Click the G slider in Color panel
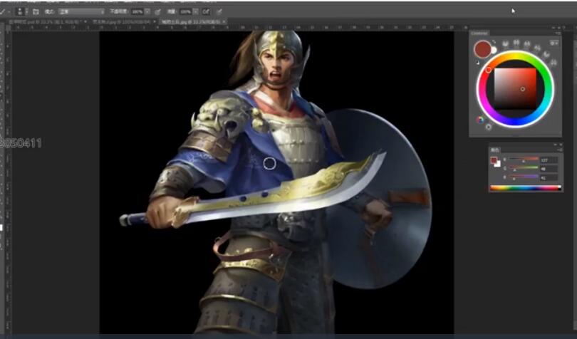 point(524,169)
